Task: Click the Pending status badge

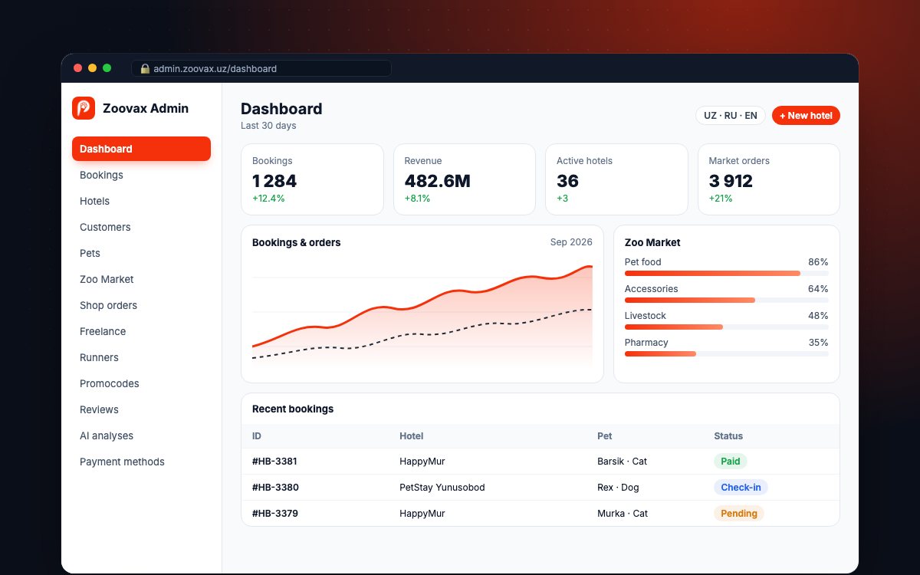Action: point(739,514)
